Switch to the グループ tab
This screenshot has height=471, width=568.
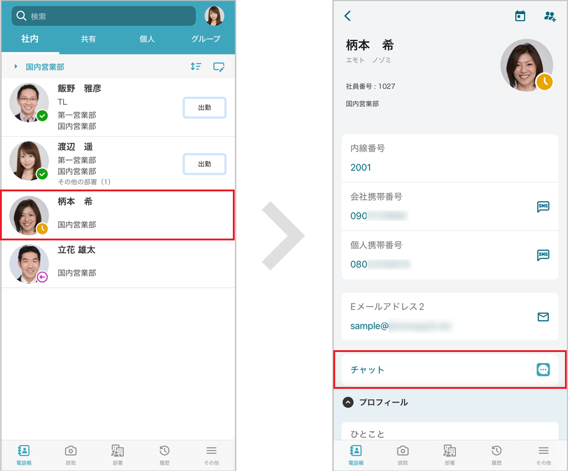point(206,39)
